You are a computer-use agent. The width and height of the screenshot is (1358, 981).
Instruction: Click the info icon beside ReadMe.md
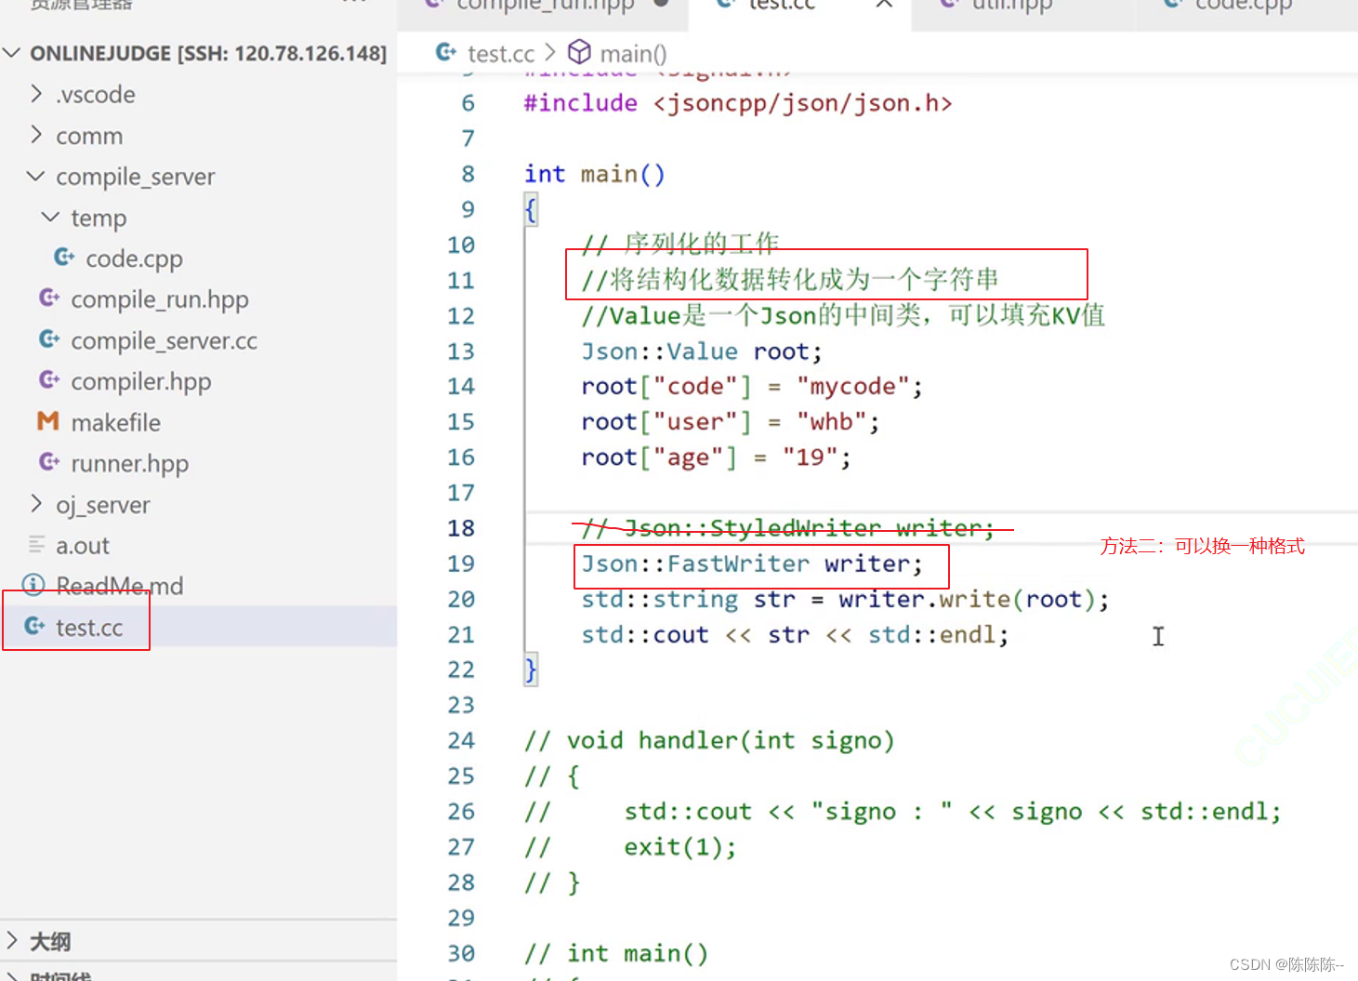coord(33,585)
